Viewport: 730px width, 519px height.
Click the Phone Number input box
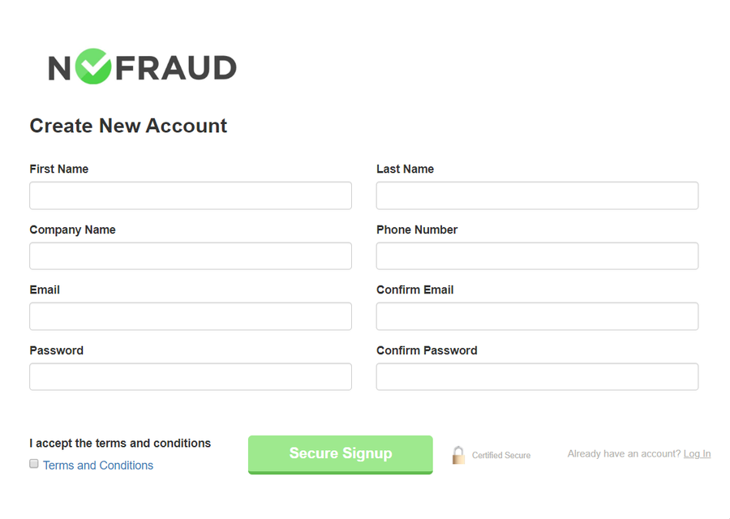coord(537,256)
